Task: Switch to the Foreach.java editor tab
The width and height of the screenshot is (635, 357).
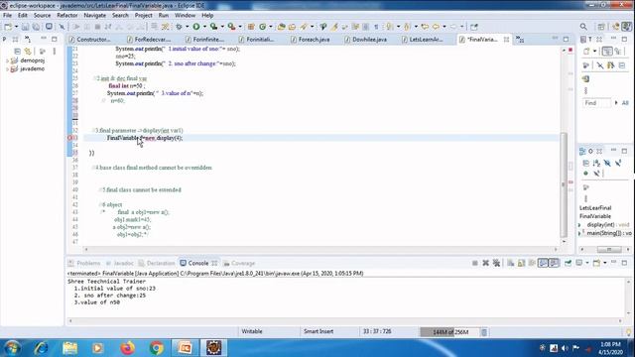Action: click(x=311, y=40)
